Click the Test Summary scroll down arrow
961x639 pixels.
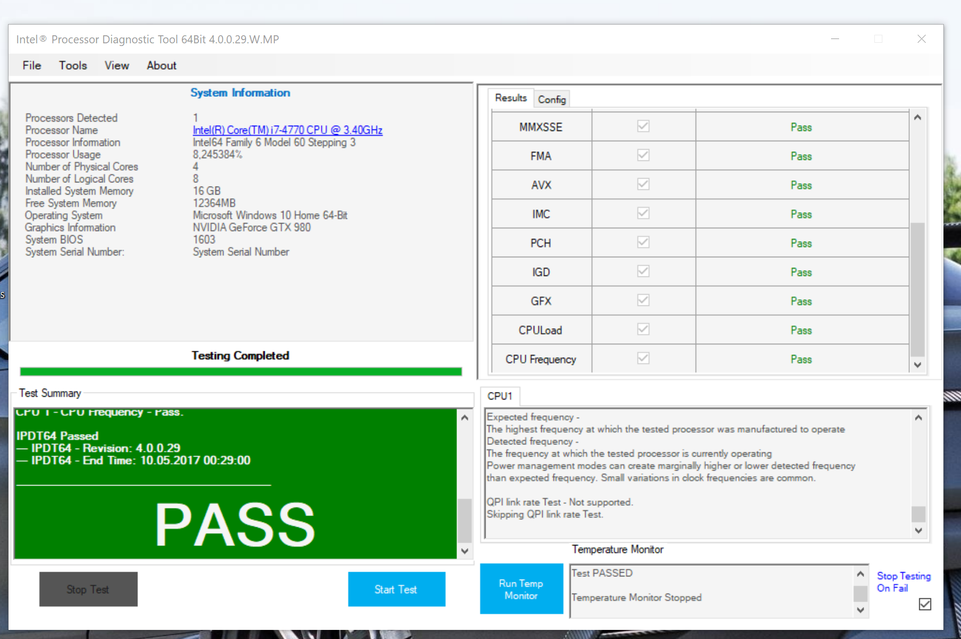pos(465,551)
